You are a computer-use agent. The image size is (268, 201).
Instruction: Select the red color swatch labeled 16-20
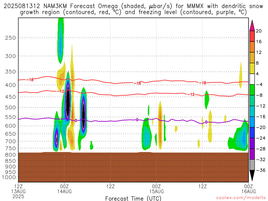point(252,36)
